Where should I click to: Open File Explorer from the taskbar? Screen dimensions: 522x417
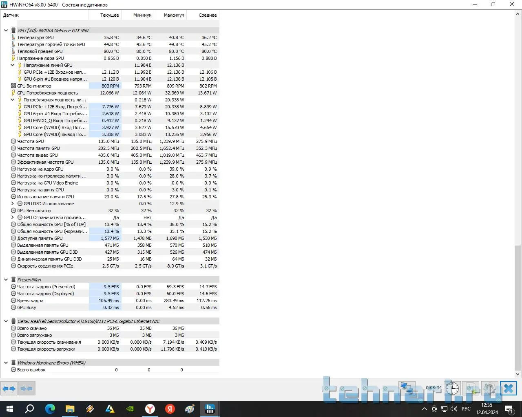(70, 409)
